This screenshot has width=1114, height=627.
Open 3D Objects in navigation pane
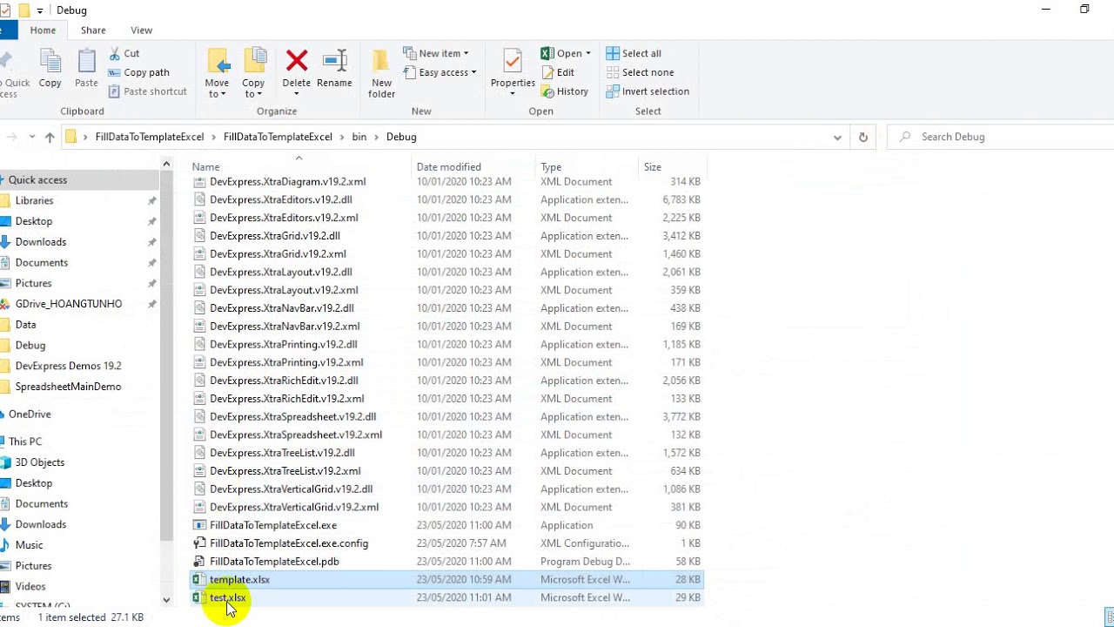click(x=40, y=462)
